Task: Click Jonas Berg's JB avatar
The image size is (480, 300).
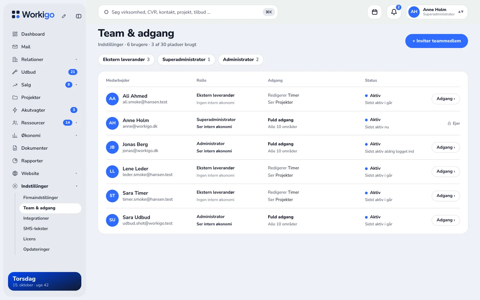Action: [112, 147]
